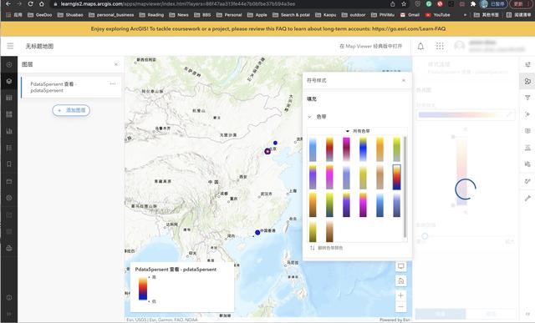Click the map Home extent button
This screenshot has width=535, height=323.
401,280
